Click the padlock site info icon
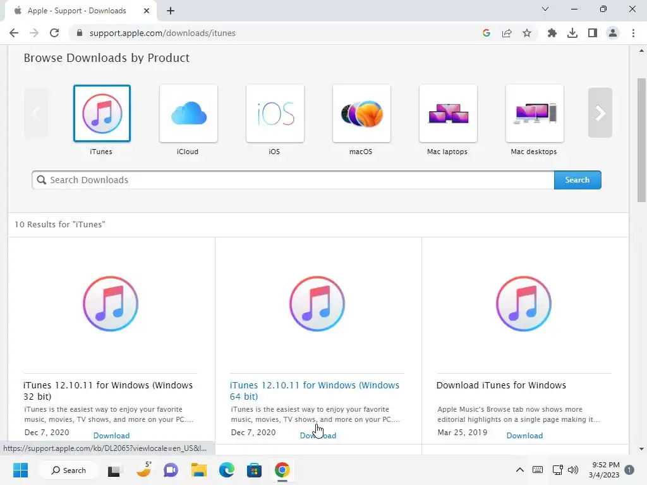The width and height of the screenshot is (647, 485). coord(80,33)
